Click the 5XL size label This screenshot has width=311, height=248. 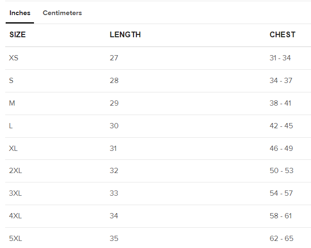(16, 239)
